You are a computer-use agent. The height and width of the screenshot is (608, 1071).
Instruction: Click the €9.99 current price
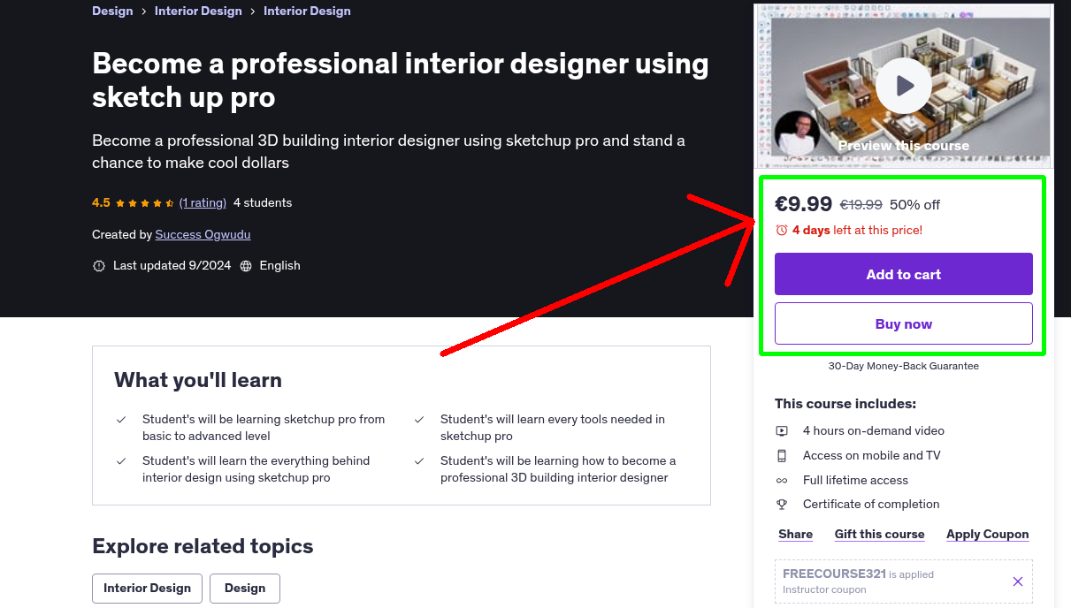(803, 204)
